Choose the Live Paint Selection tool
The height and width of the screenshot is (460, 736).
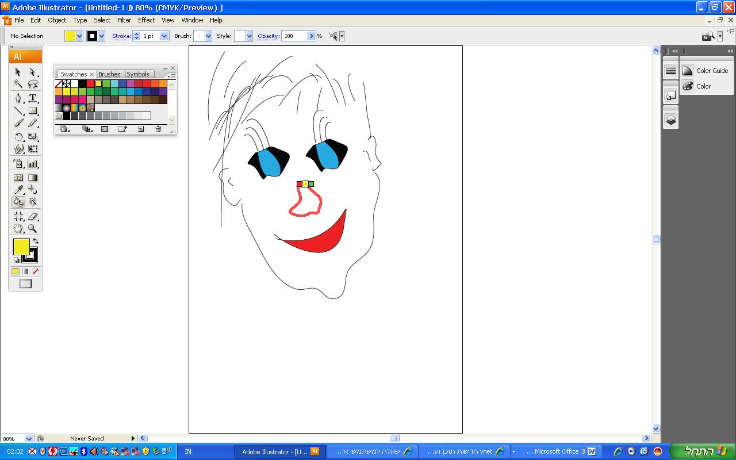click(x=33, y=202)
